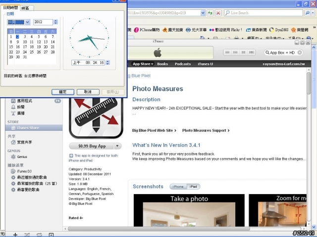Open the Flickr bookmark

point(226,30)
